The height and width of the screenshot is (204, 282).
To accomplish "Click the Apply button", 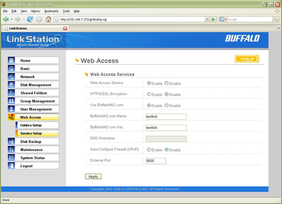I will (93, 176).
